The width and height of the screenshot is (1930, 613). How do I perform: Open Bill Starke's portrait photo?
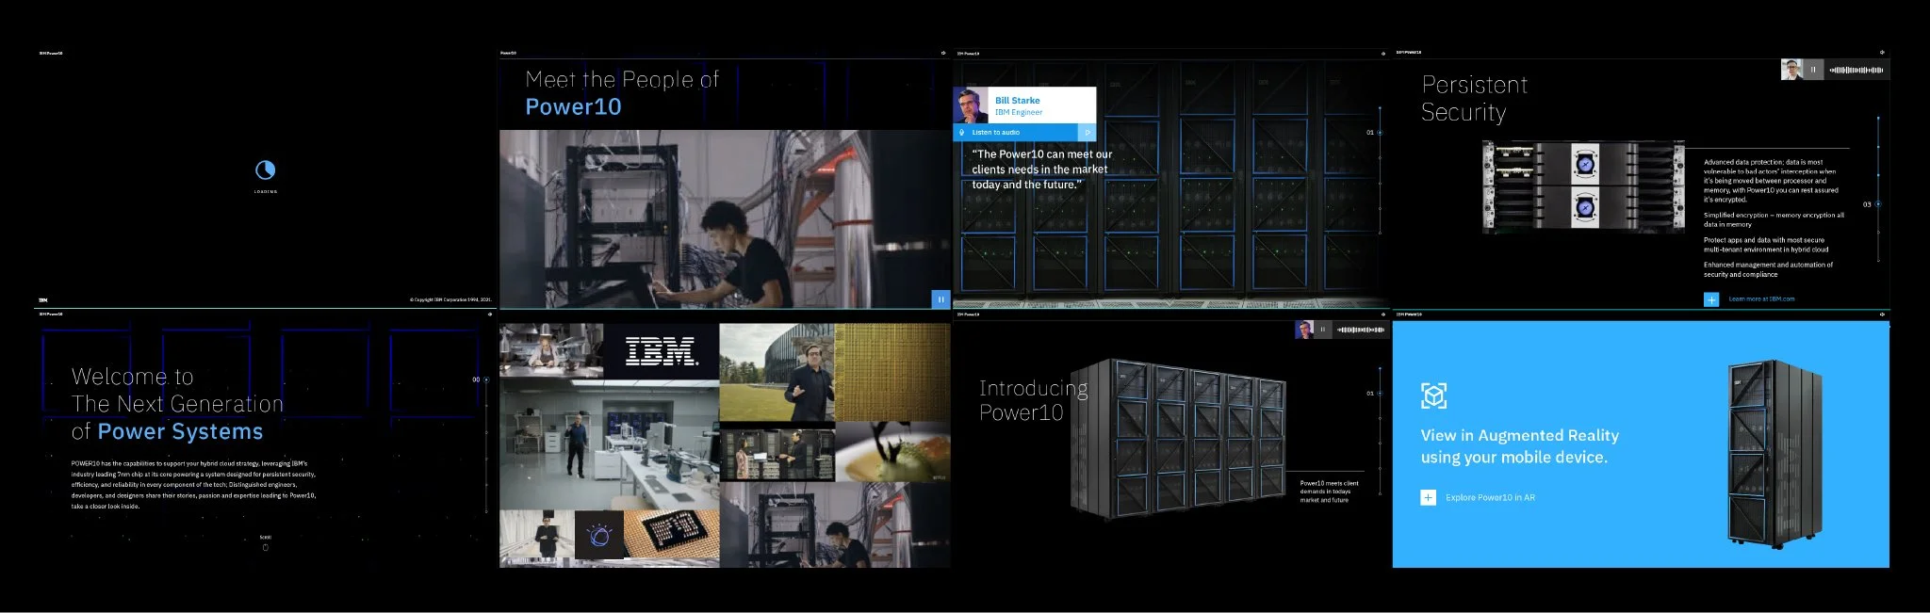click(x=972, y=105)
